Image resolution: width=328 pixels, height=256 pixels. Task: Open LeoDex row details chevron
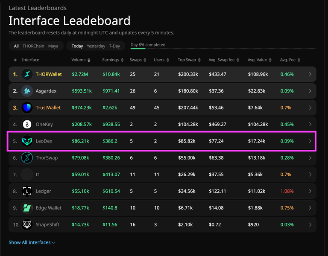coord(310,141)
